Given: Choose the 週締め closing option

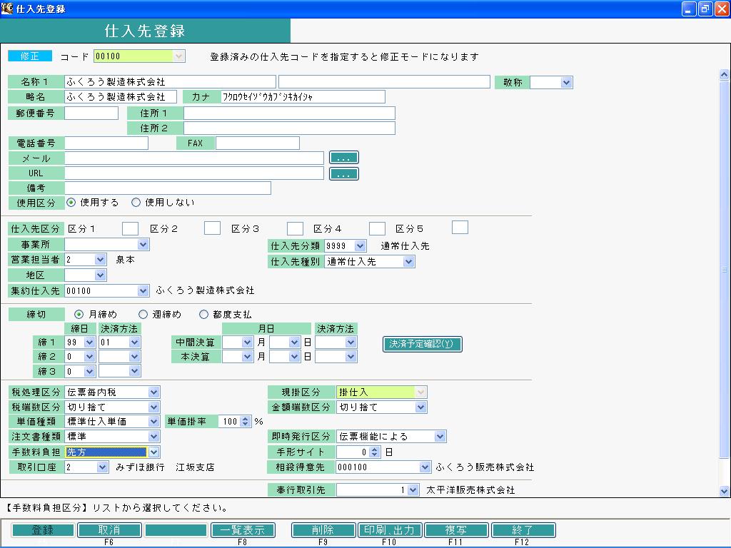Looking at the screenshot, I should (143, 314).
